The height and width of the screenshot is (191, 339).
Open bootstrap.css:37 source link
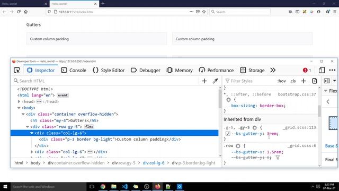point(297,94)
